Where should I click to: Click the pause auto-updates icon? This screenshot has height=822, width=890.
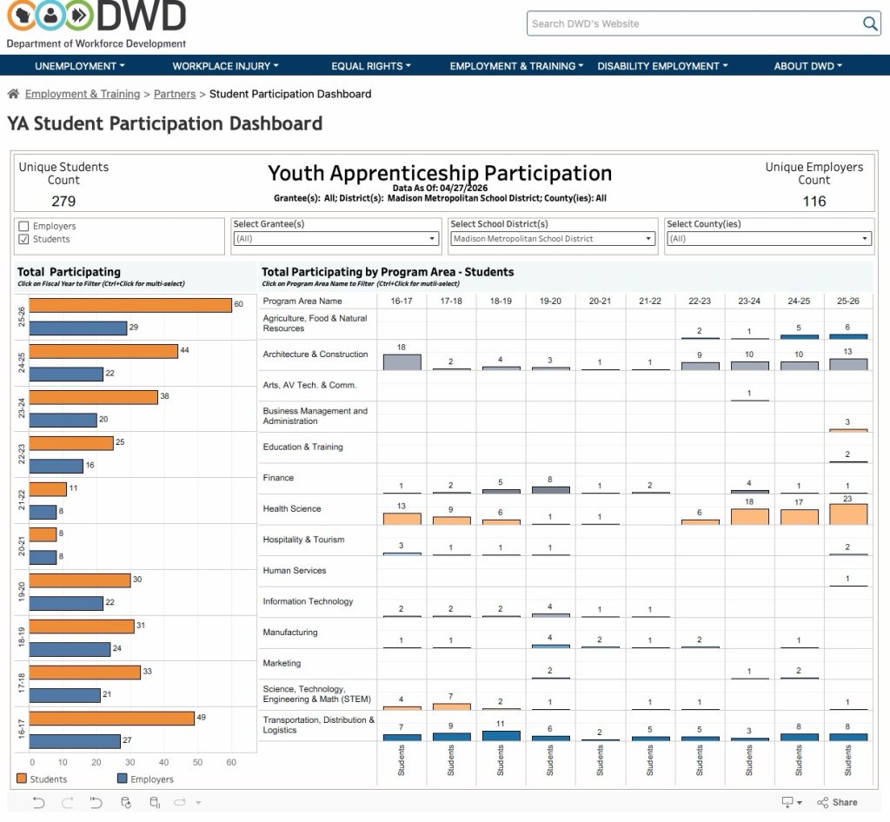click(156, 802)
